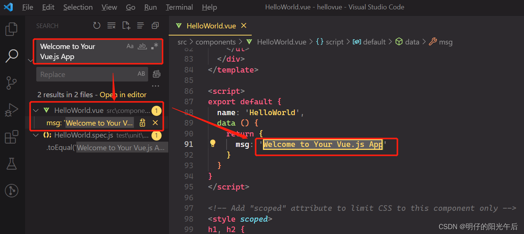The image size is (524, 234).
Task: Collapse the HelloWorld.spec.js result group
Action: (36, 135)
